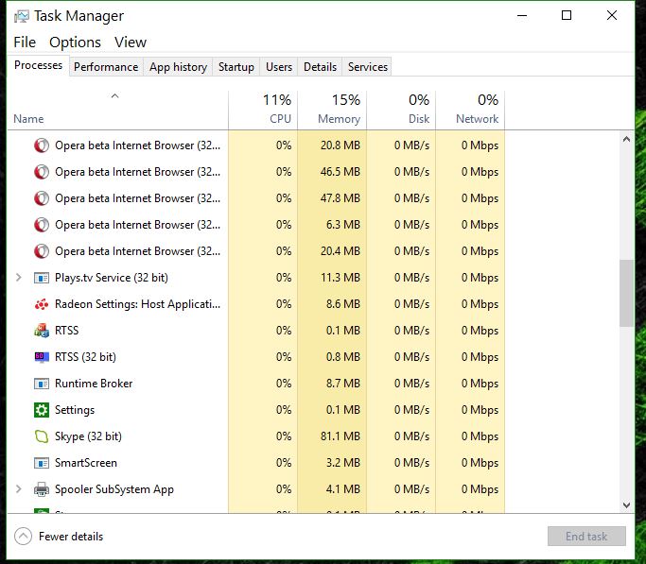Switch to the Performance tab
The image size is (646, 564).
click(106, 67)
